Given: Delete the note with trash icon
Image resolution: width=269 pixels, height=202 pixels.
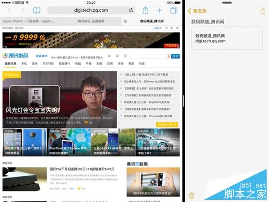Looking at the screenshot, I should coord(191,196).
